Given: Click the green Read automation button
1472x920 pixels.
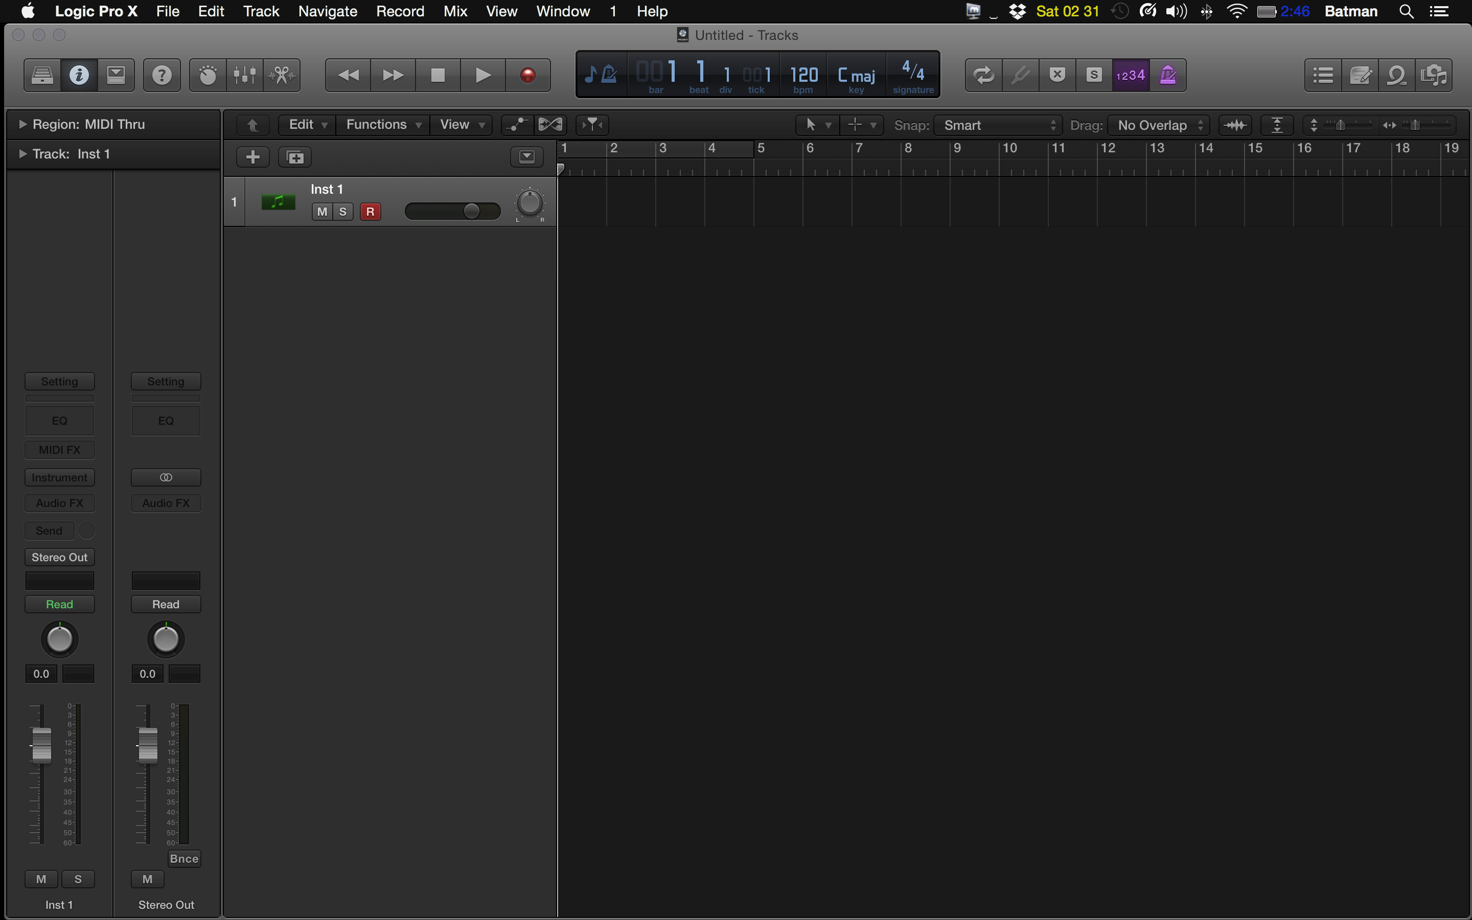Looking at the screenshot, I should click(60, 604).
